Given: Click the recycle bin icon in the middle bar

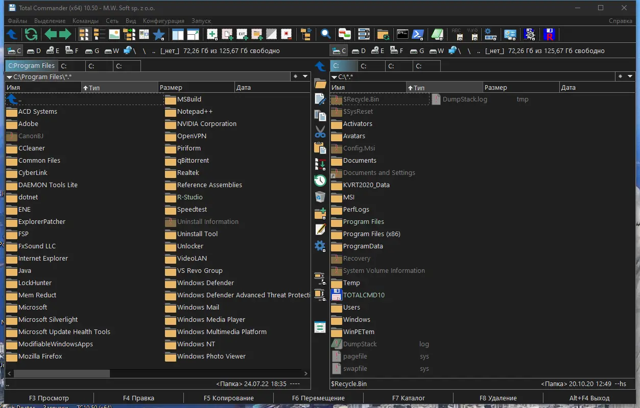Looking at the screenshot, I should (320, 197).
